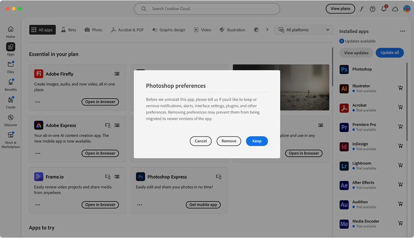Click the Installed apps panel scrollbar
This screenshot has width=414, height=238.
[x=407, y=101]
